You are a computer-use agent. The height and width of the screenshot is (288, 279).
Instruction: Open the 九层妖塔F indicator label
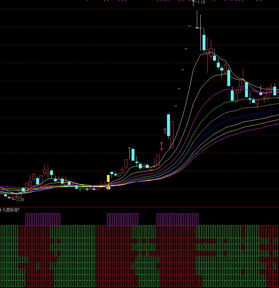coord(11,210)
